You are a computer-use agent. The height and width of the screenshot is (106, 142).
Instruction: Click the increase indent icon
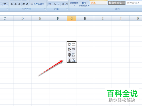coord(27,4)
